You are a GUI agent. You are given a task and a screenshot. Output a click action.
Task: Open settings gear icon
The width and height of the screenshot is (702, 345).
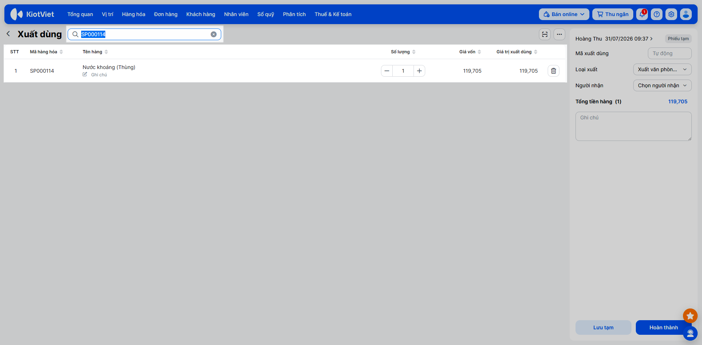(x=671, y=14)
